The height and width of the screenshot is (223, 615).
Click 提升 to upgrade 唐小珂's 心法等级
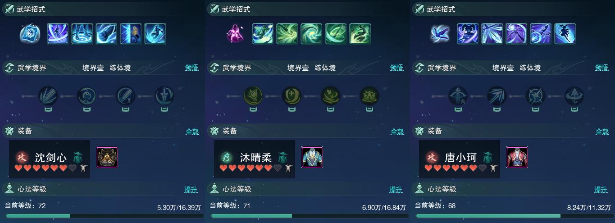[x=601, y=190]
